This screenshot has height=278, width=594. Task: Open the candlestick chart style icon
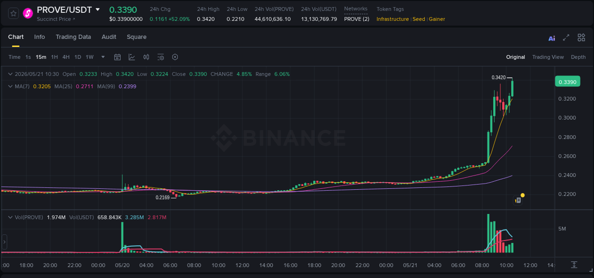tap(146, 57)
